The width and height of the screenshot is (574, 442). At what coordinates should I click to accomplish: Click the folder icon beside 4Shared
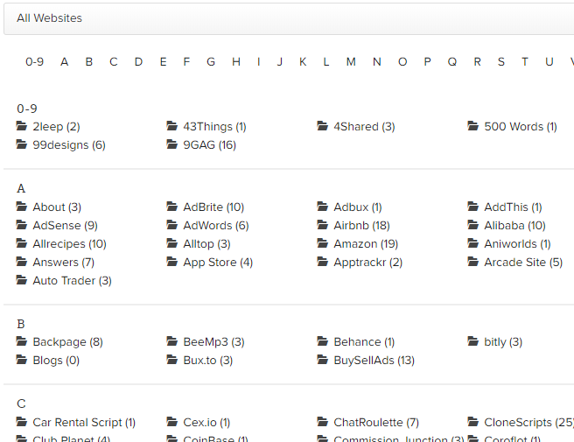pos(323,126)
